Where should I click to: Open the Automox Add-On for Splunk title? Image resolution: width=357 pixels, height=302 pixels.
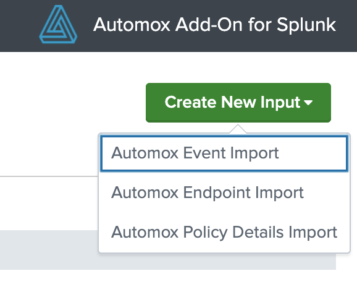click(x=214, y=25)
